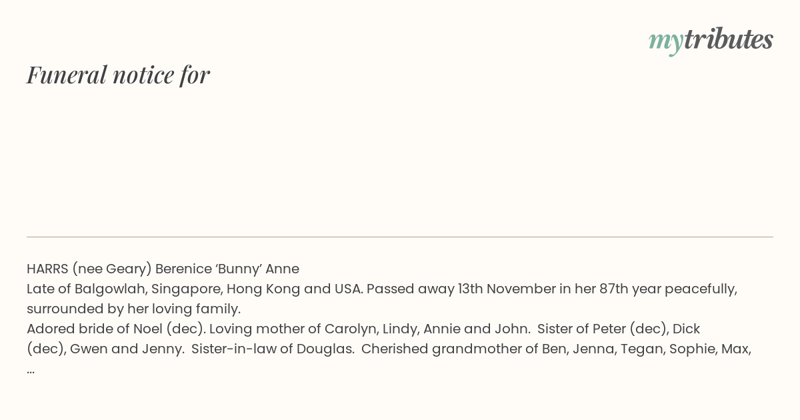800x420 pixels.
Task: Expand the truncated text via the ellipsis
Action: tap(31, 369)
